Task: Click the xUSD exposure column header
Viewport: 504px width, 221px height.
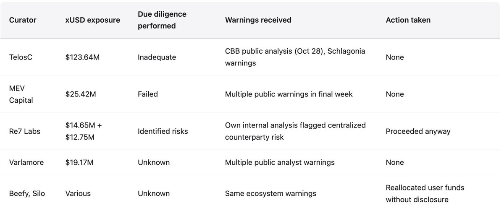Action: pos(92,20)
